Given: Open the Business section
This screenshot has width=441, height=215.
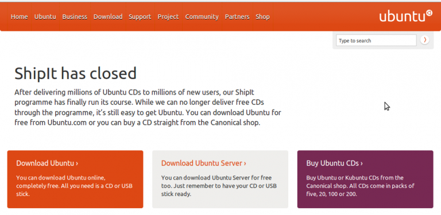Looking at the screenshot, I should pos(75,17).
